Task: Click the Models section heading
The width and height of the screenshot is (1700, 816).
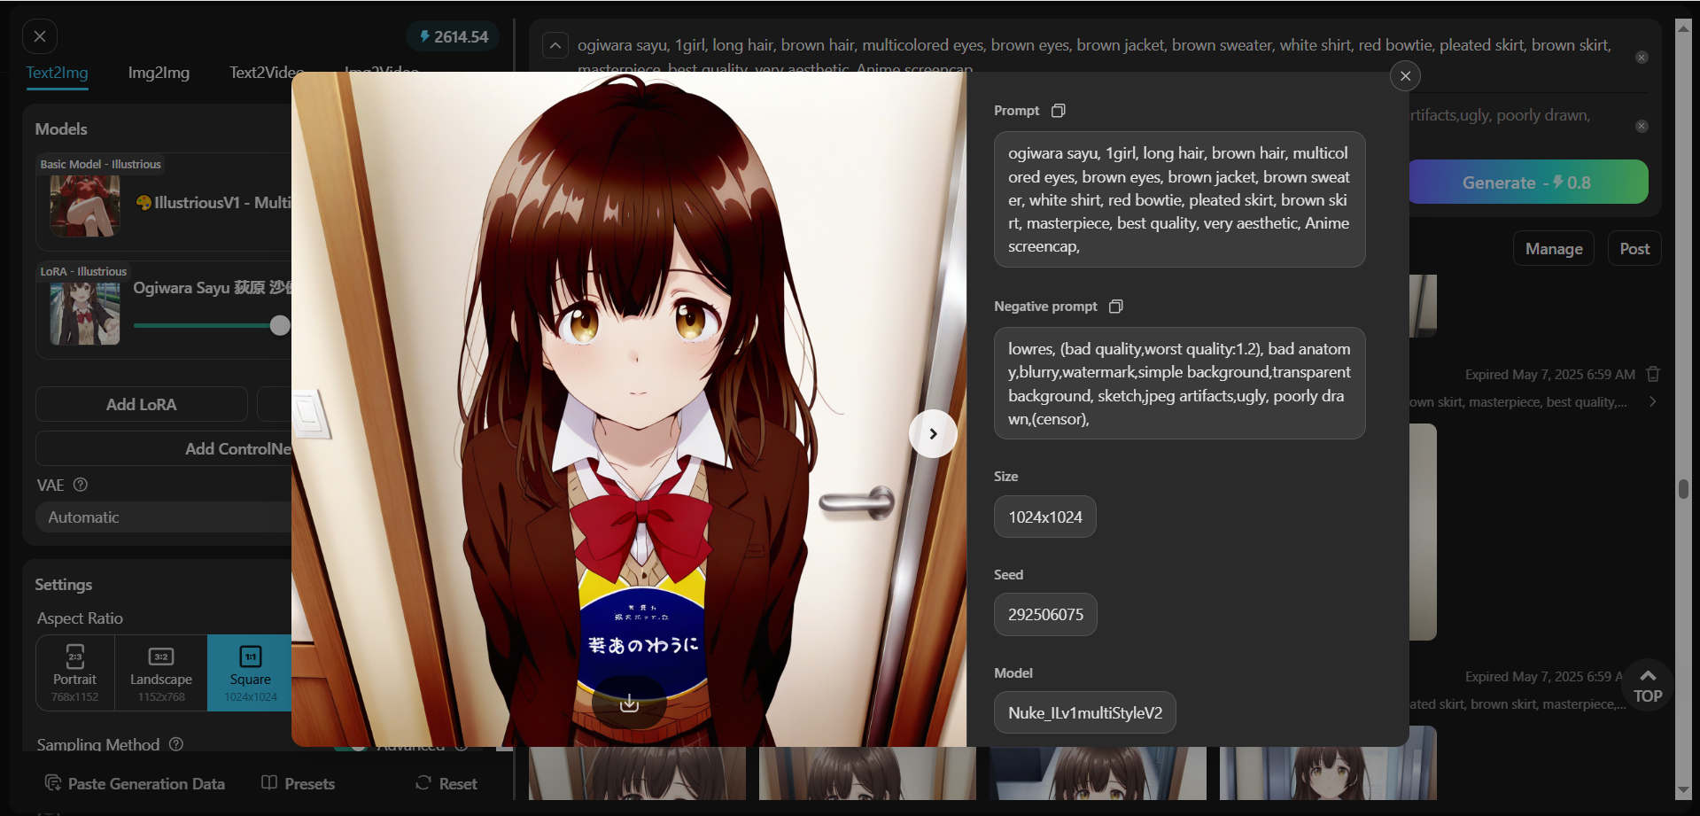Action: [61, 129]
